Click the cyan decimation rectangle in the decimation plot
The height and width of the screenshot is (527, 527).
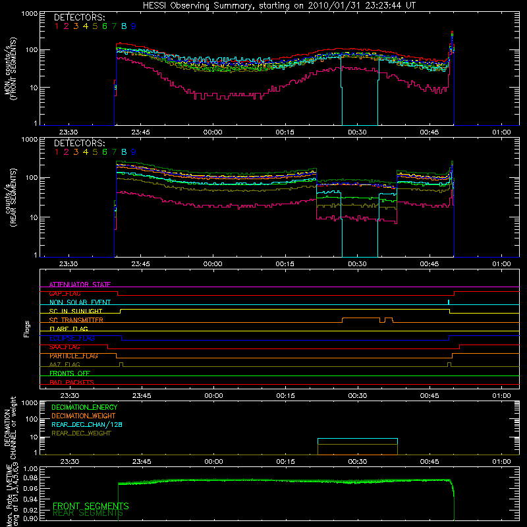coord(358,447)
